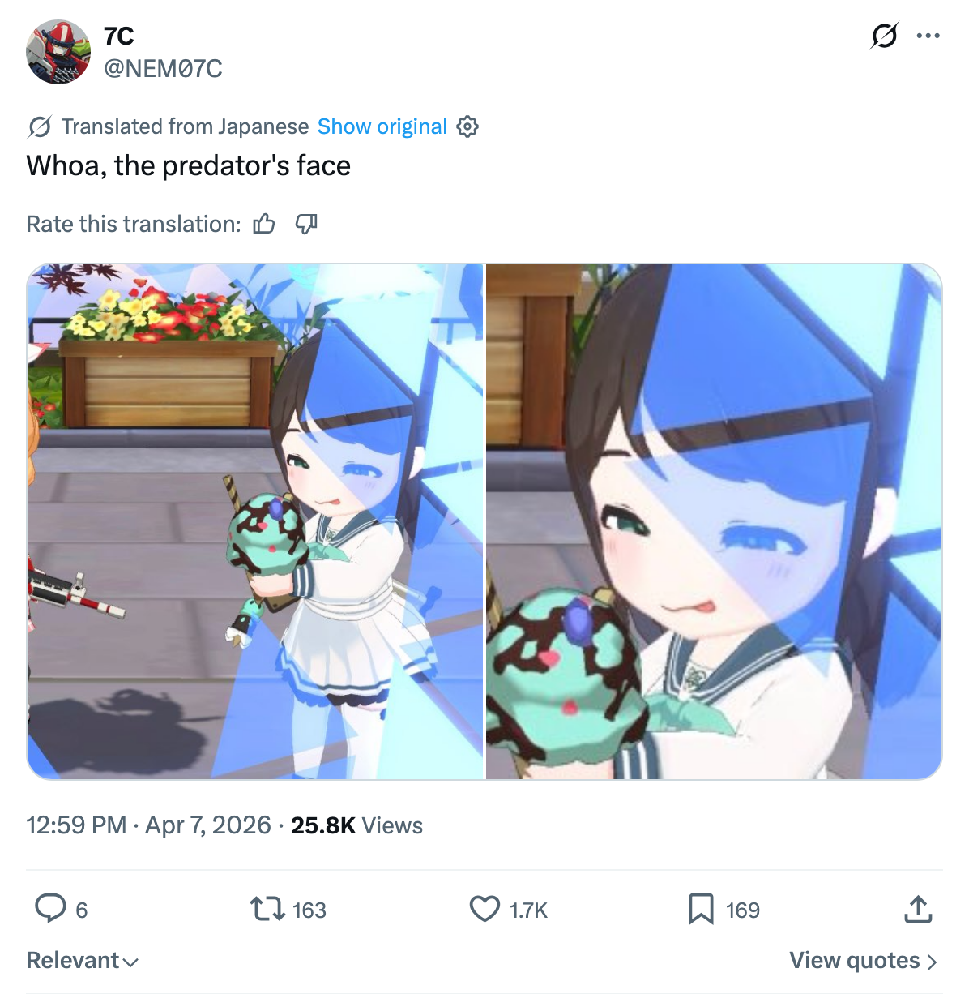
Task: Open the three-dot more options menu
Action: (x=928, y=36)
